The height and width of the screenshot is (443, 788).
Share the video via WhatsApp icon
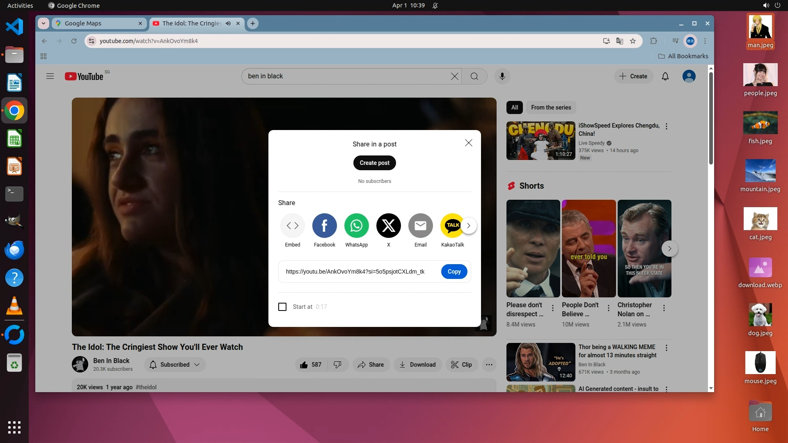[356, 226]
